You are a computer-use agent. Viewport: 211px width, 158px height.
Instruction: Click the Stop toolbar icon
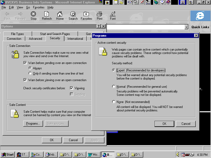point(33,16)
